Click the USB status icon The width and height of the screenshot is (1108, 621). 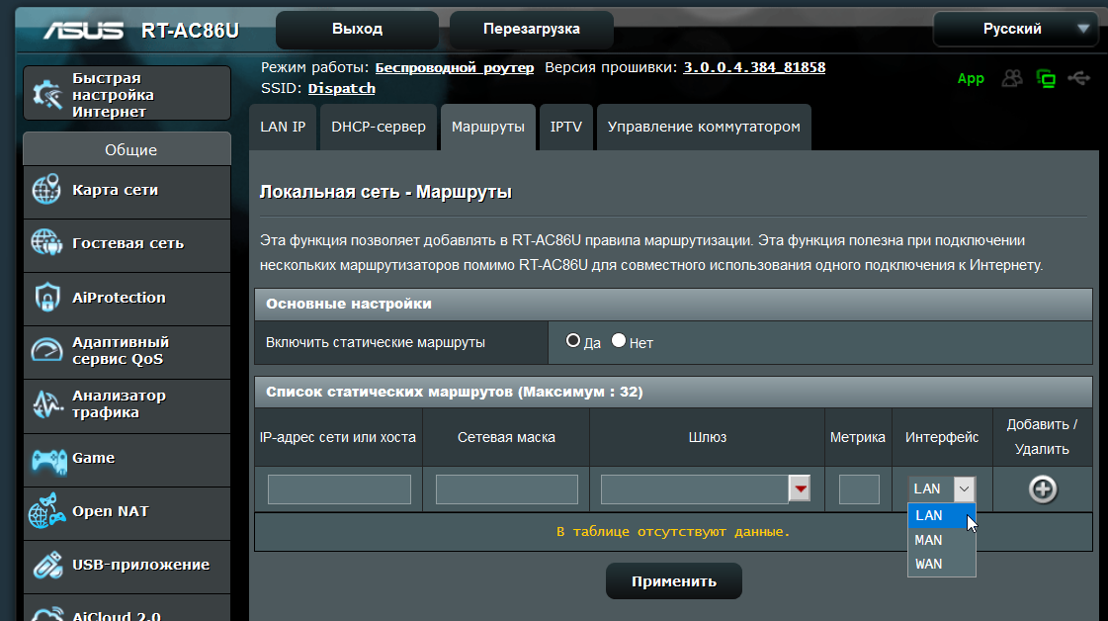(x=1079, y=78)
